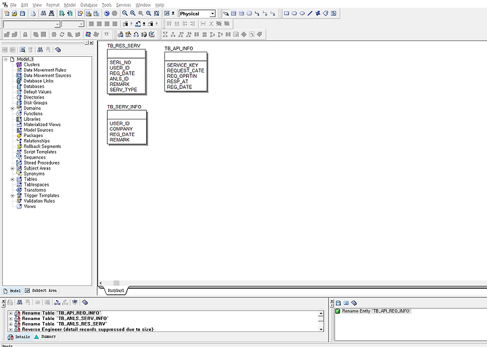
Task: Select the ellipse shape drawing tool
Action: click(302, 14)
